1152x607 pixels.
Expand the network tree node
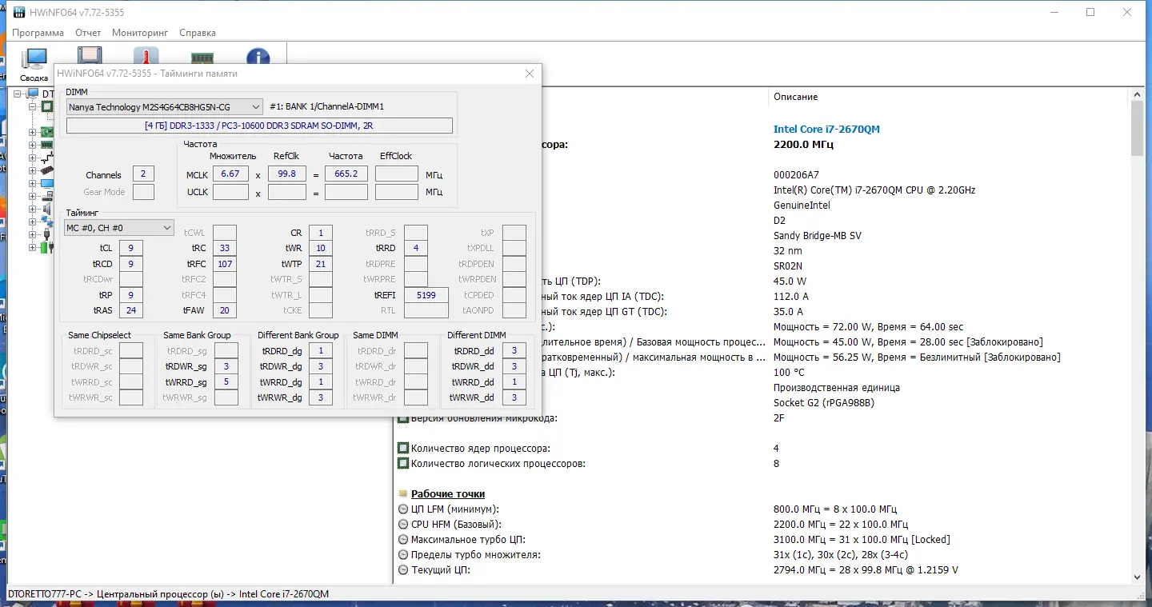[33, 222]
